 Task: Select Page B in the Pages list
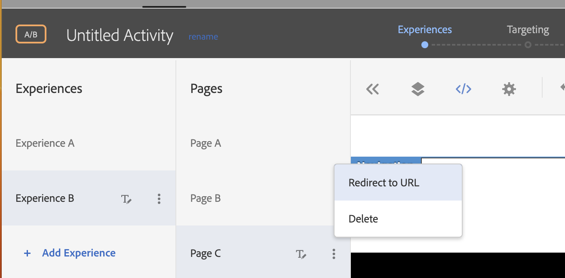click(205, 198)
